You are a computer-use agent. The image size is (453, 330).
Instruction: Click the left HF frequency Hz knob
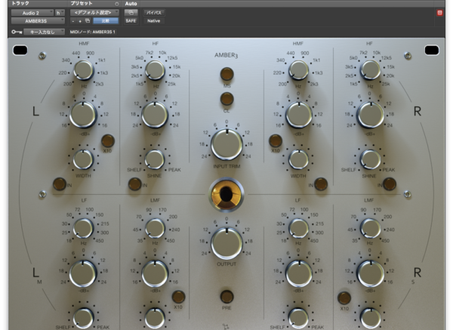[x=155, y=70]
